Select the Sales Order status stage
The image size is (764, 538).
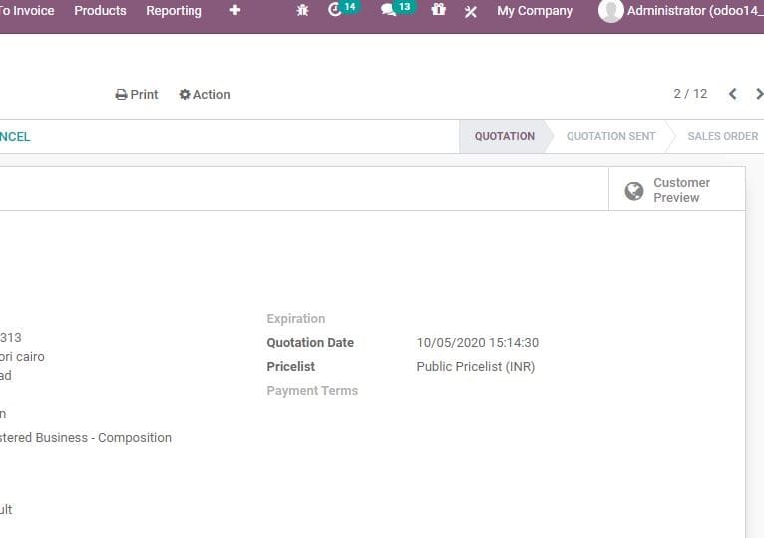pyautogui.click(x=722, y=136)
